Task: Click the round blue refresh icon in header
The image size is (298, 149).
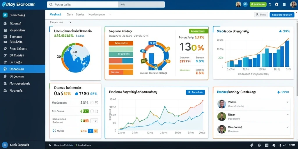Action: (x=245, y=4)
